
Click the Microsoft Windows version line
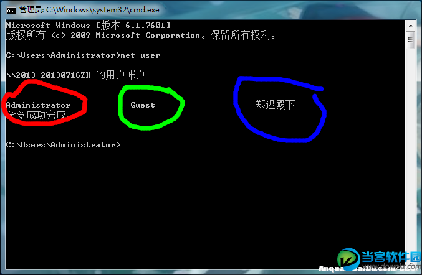(x=88, y=26)
